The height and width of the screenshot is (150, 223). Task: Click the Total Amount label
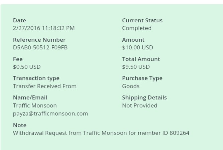(141, 59)
